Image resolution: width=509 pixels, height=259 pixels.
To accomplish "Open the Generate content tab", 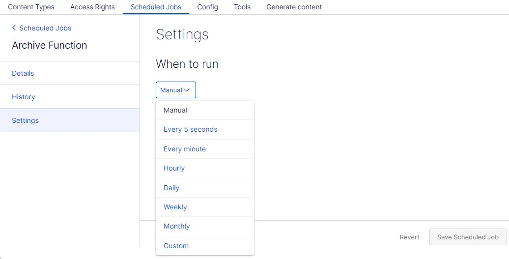I will [x=294, y=7].
